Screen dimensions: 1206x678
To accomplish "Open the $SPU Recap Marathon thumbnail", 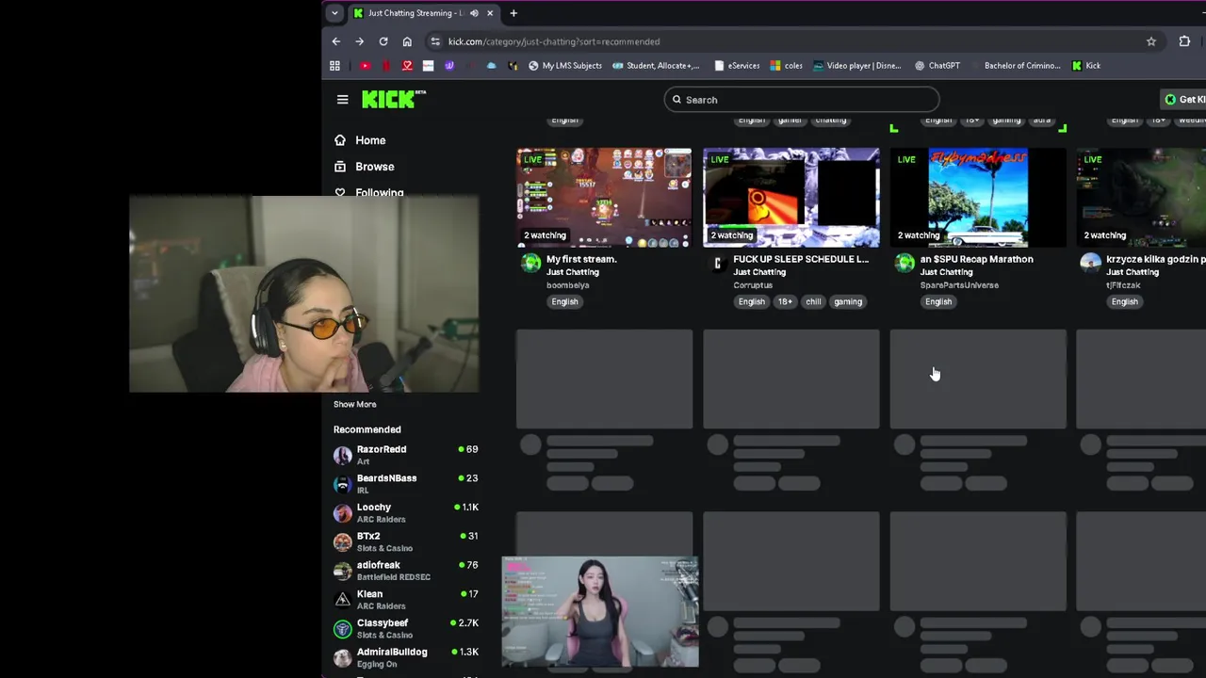I will 978,197.
